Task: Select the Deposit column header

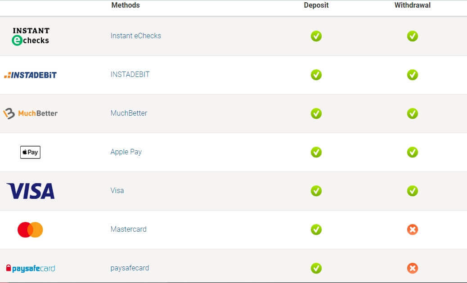Action: 316,5
